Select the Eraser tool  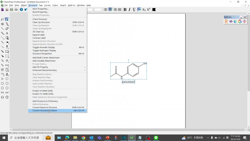[7, 29]
